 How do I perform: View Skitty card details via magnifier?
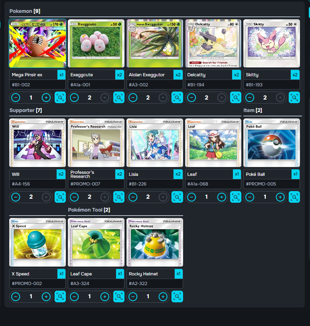point(294,98)
